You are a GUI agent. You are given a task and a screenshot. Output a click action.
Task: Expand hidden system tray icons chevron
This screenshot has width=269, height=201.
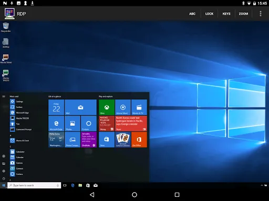(x=262, y=185)
